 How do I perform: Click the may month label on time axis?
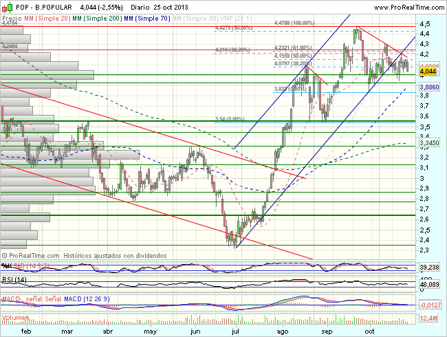click(x=150, y=331)
